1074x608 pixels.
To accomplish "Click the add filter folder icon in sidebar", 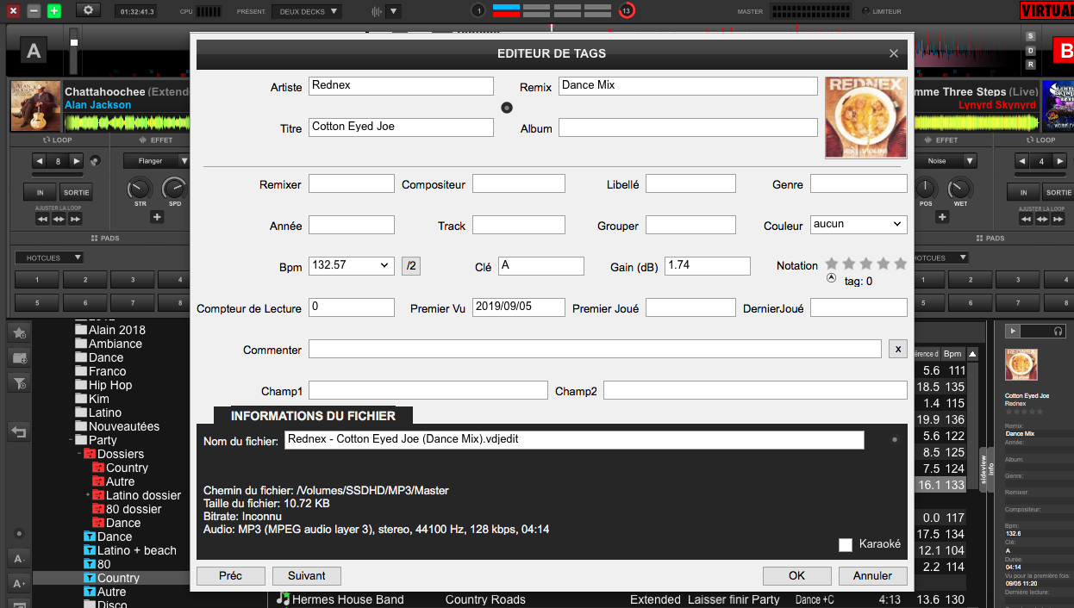I will pos(19,383).
